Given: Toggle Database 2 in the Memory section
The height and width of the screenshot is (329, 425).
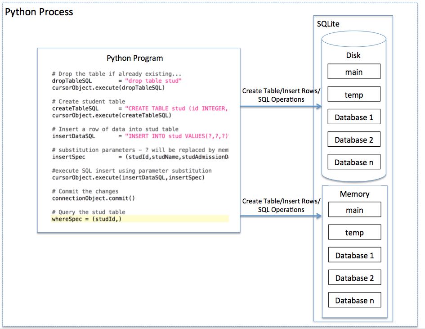Looking at the screenshot, I should click(x=354, y=277).
